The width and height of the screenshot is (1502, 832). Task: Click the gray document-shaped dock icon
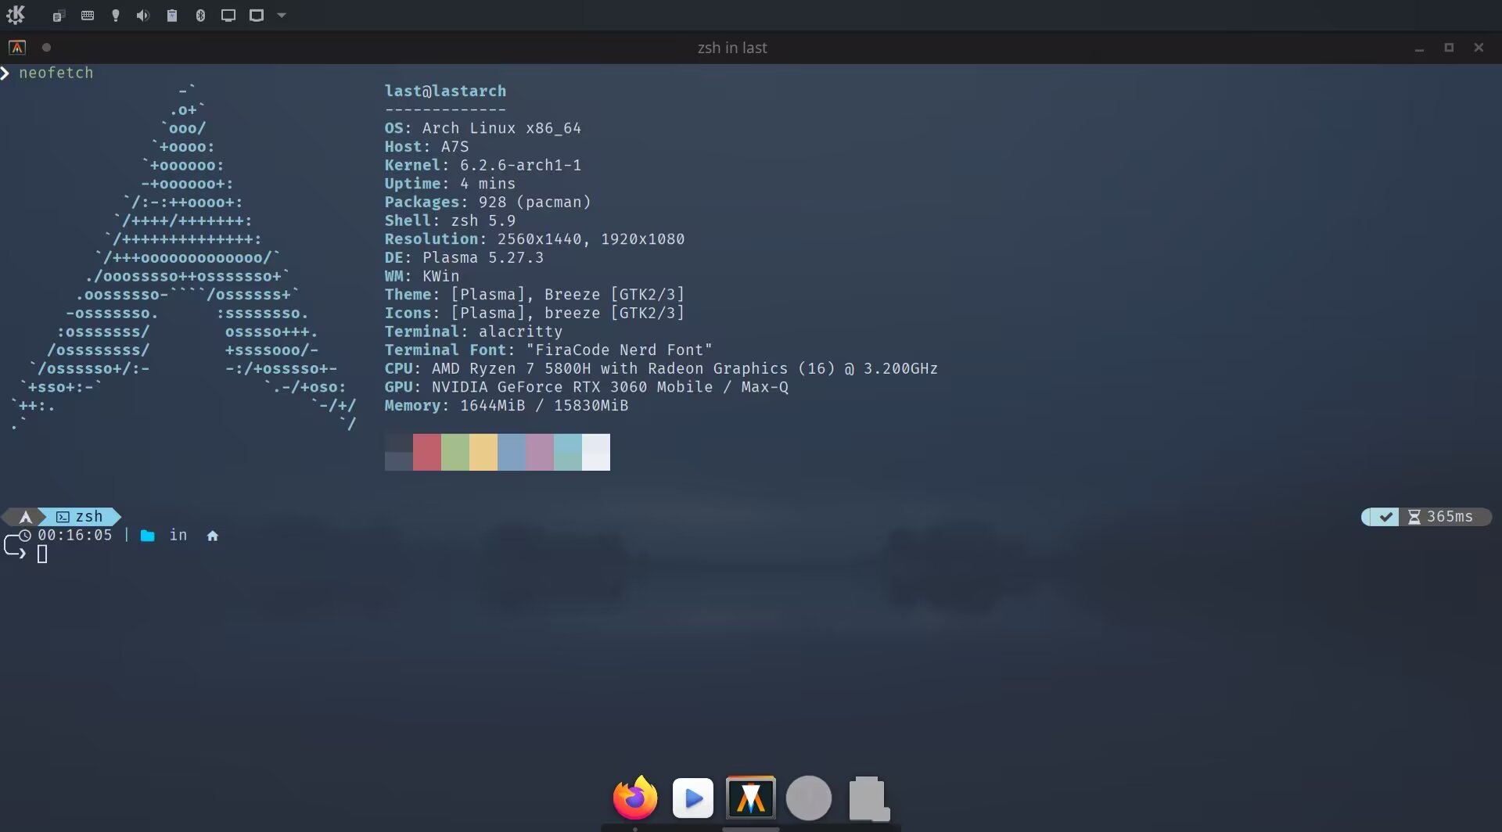[868, 798]
